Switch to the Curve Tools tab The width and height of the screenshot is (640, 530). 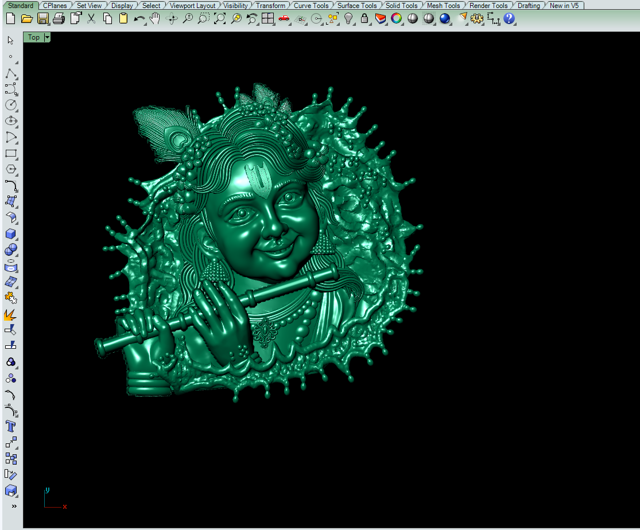pyautogui.click(x=311, y=6)
